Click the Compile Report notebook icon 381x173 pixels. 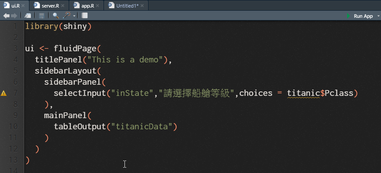click(x=84, y=16)
